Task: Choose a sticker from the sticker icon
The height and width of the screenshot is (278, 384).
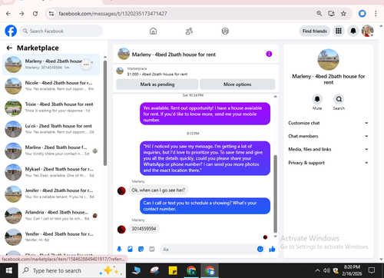Action: pos(141,249)
